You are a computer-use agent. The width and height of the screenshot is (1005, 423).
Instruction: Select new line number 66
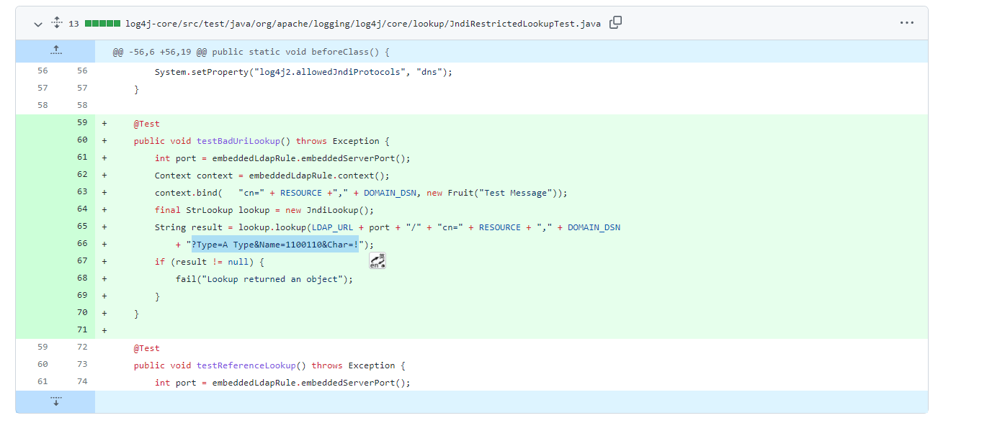click(81, 244)
